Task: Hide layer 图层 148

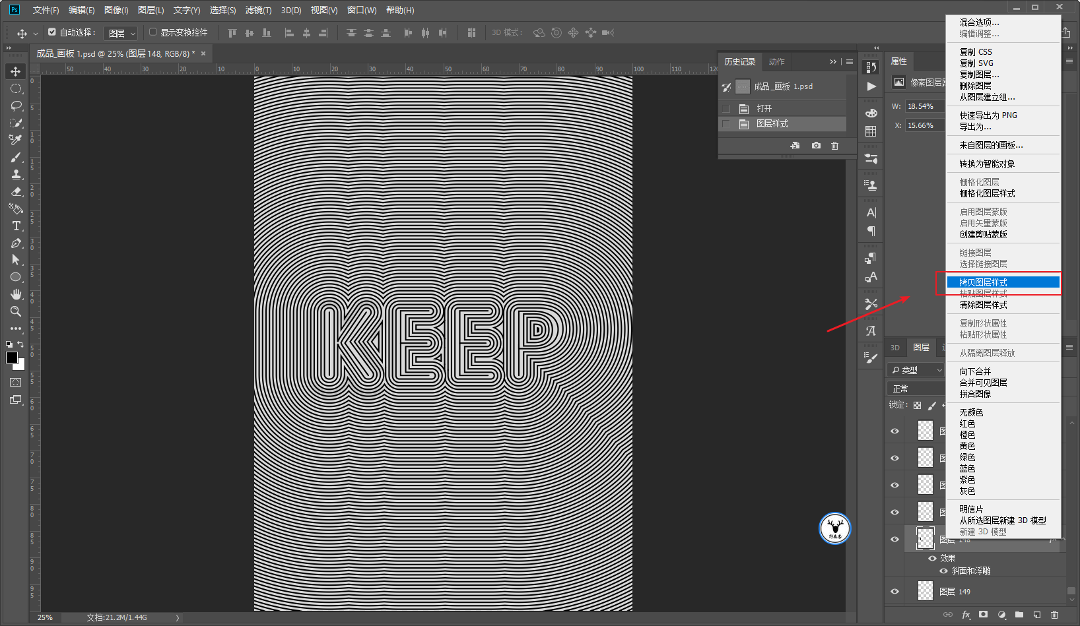Action: 895,540
